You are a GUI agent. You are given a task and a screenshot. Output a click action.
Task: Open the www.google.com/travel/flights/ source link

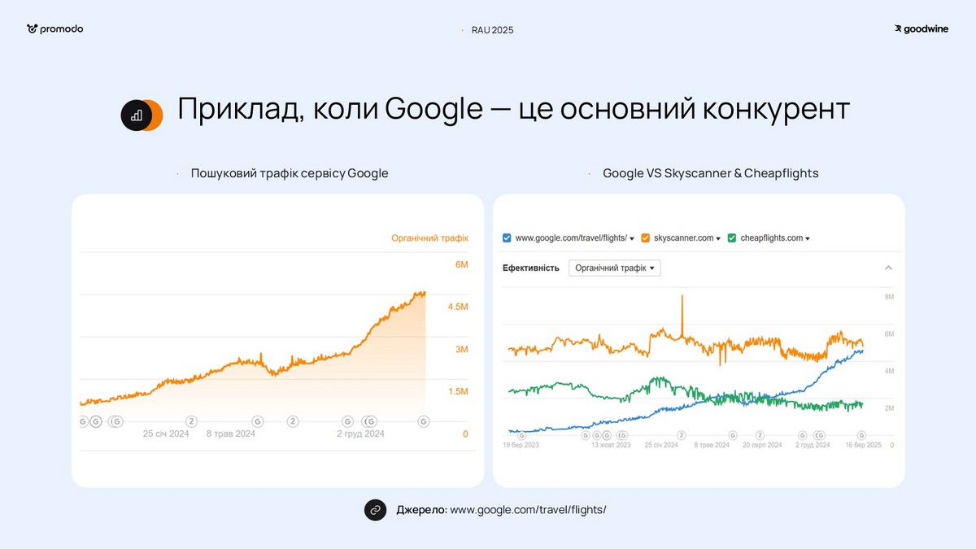pyautogui.click(x=528, y=510)
